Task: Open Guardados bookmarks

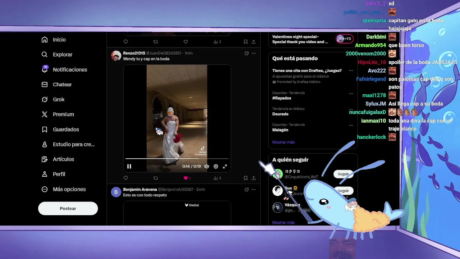Action: (60, 129)
